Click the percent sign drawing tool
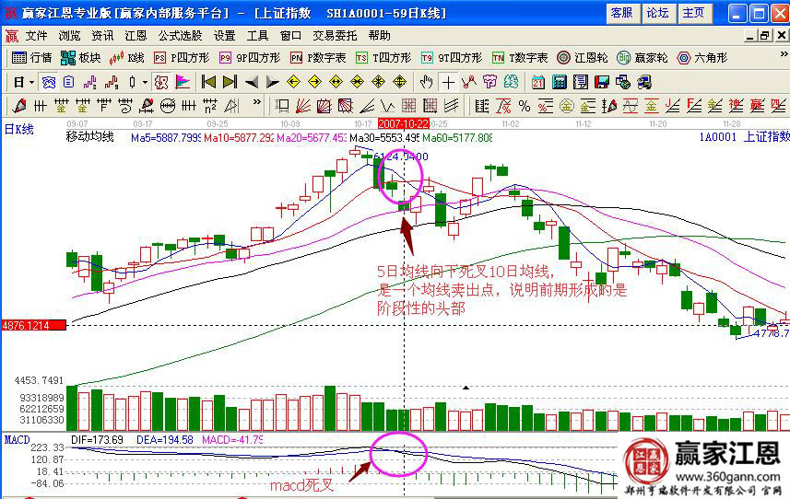Screen dimensions: 790x499 [x=525, y=105]
